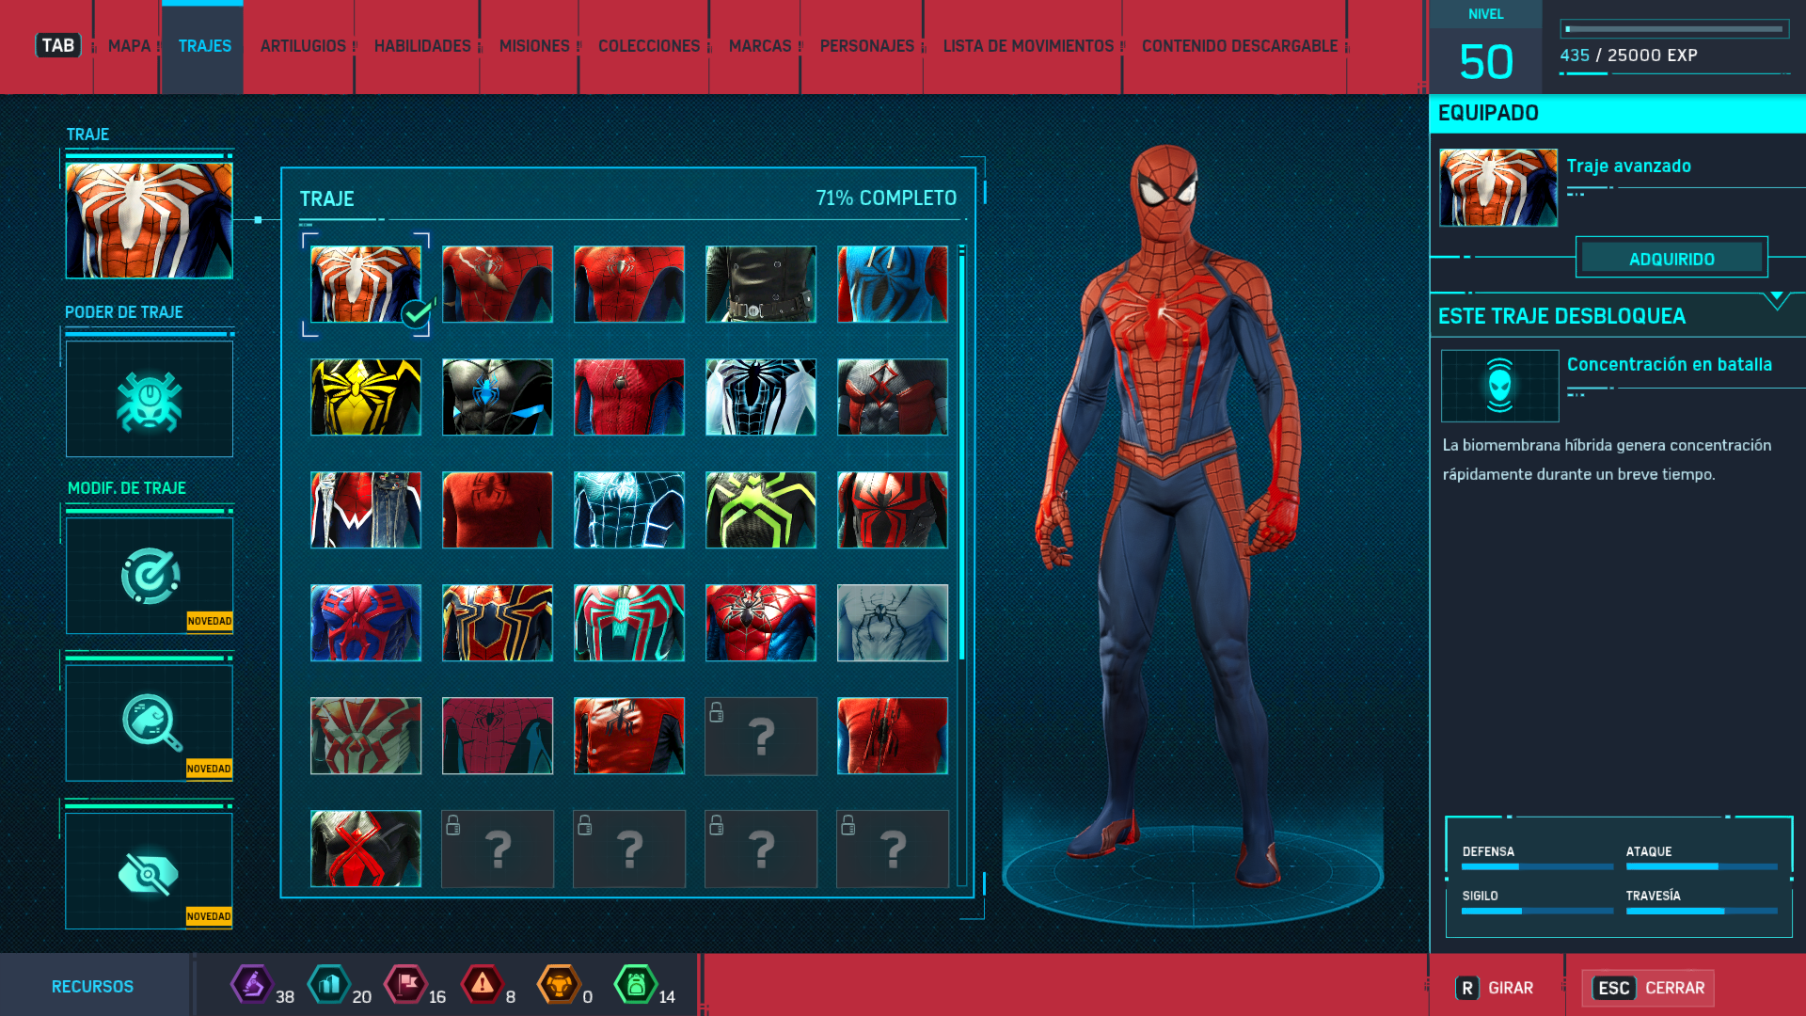Screen dimensions: 1806x1016
Task: Open the PERSONAJES tab
Action: pos(867,46)
